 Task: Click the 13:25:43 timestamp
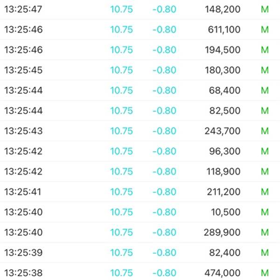pyautogui.click(x=23, y=131)
